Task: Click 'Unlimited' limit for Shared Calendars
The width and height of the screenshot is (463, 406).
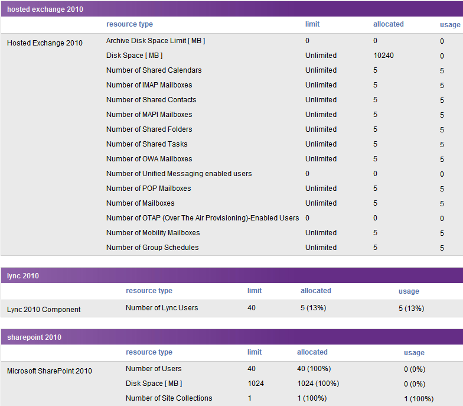Action: (x=321, y=70)
